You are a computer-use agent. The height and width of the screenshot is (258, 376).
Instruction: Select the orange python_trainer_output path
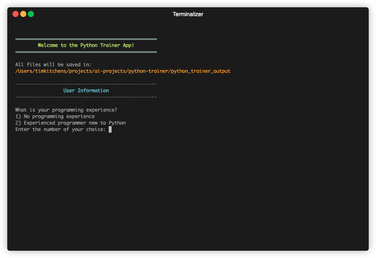tap(123, 71)
